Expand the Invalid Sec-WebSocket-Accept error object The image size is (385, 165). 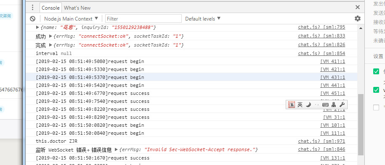[x=116, y=149]
